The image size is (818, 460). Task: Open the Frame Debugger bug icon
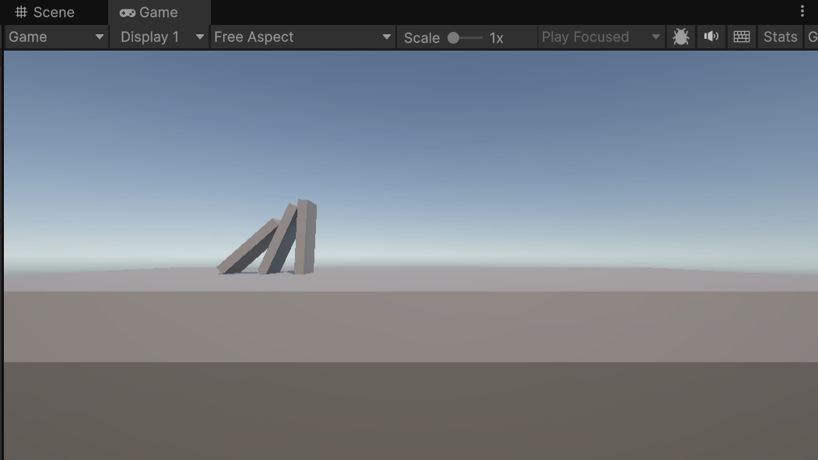680,37
